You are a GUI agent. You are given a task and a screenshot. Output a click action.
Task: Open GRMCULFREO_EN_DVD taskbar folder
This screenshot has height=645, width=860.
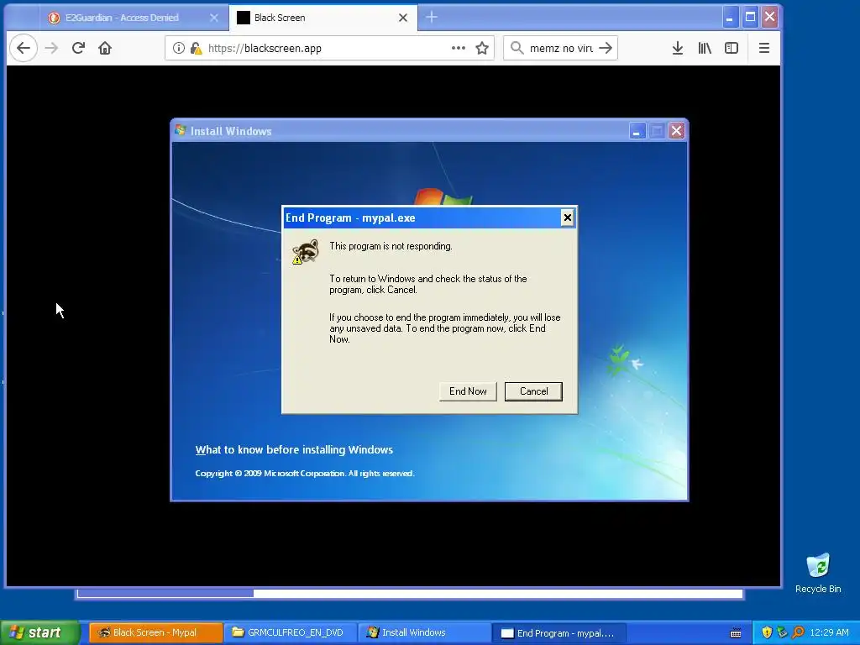point(291,632)
